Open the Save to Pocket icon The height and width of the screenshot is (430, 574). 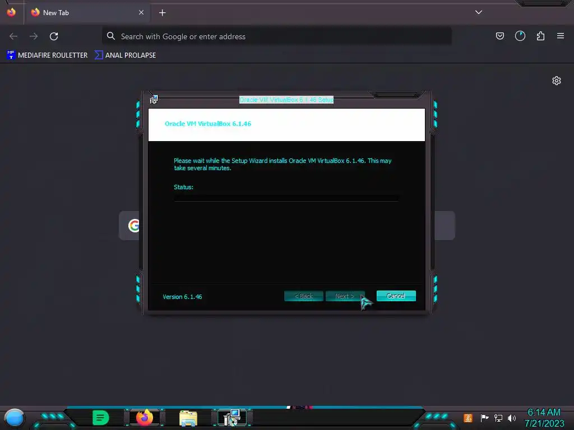[x=499, y=36]
